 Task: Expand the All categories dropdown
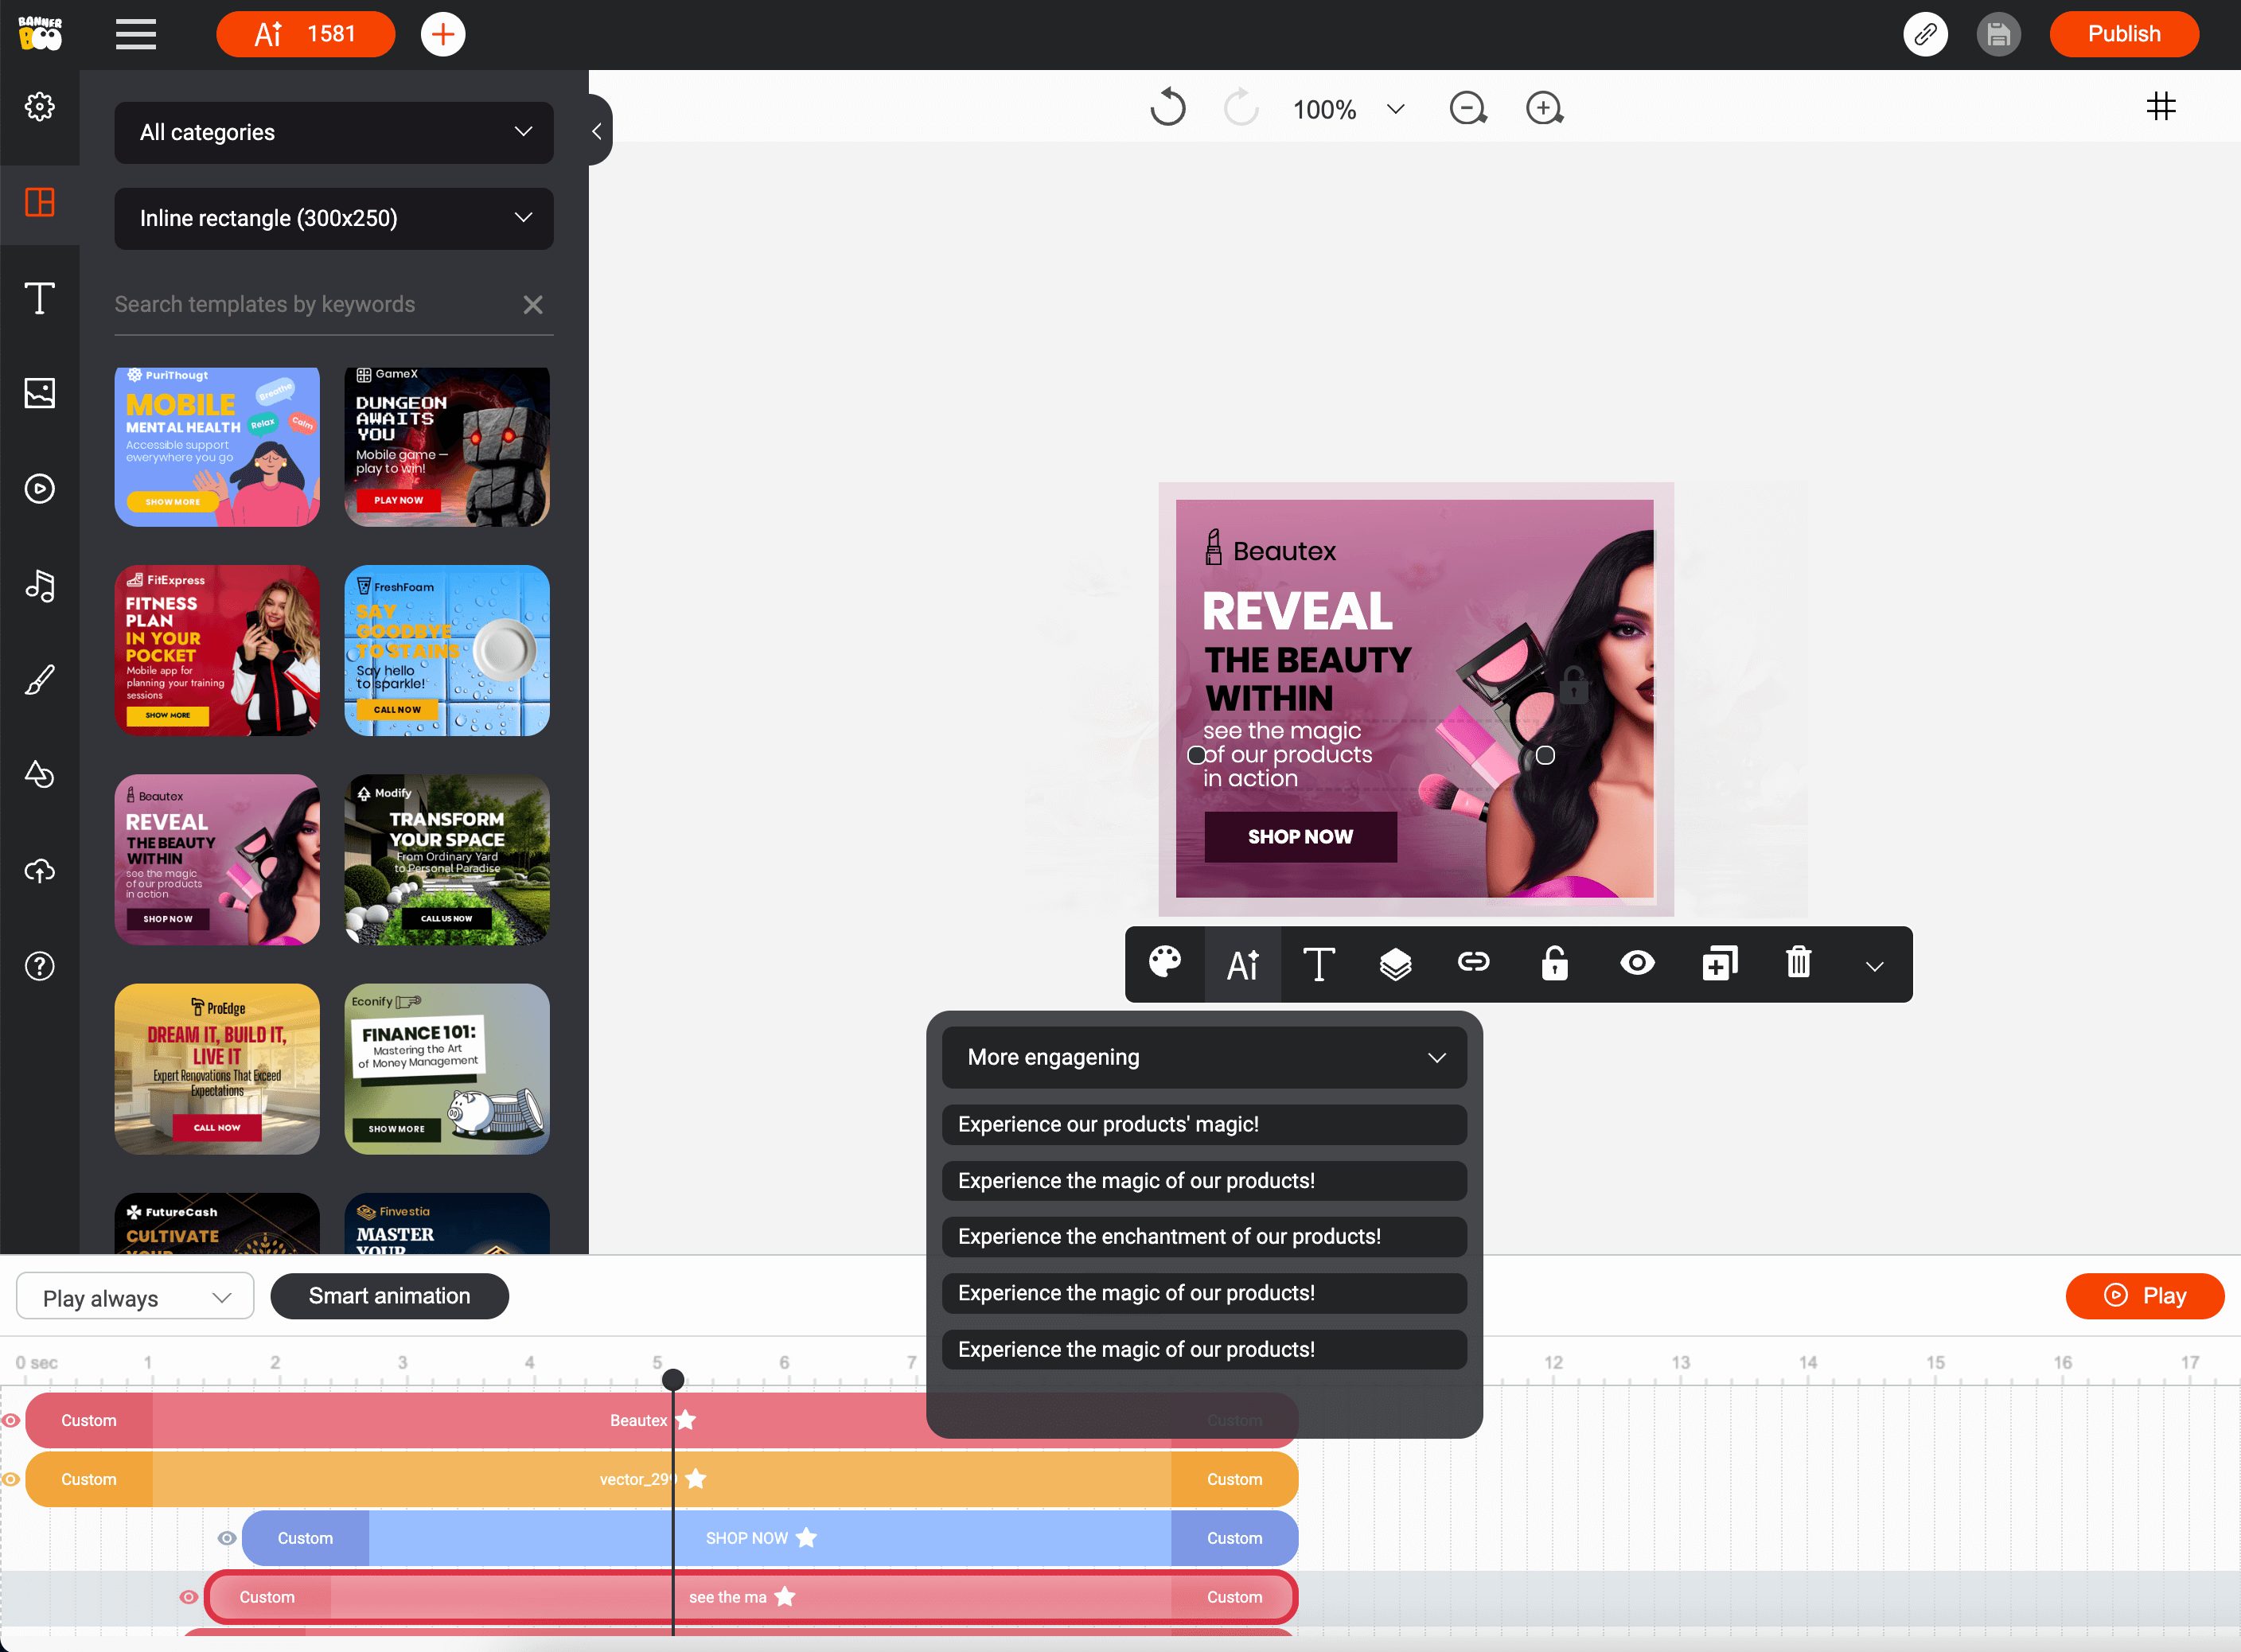click(334, 132)
